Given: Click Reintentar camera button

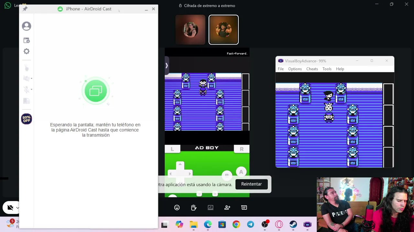Looking at the screenshot, I should coord(251,184).
